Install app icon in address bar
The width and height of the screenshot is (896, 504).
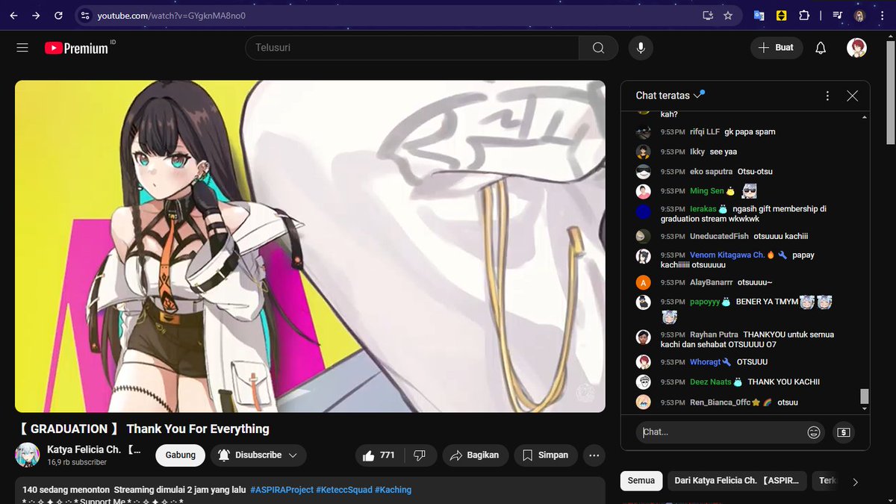click(x=708, y=15)
